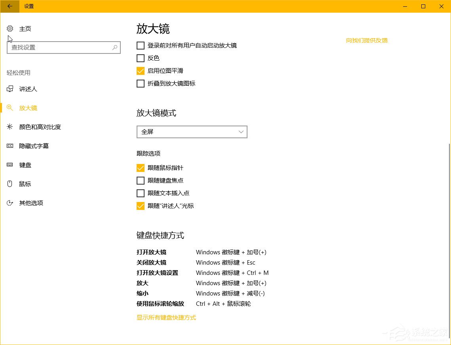This screenshot has width=451, height=345.
Task: Enable 登录前对所有用户自动启动放大镜
Action: tap(141, 46)
